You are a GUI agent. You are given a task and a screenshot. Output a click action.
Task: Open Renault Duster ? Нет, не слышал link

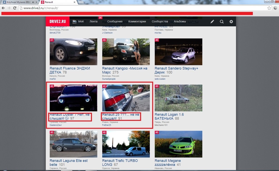click(69, 117)
